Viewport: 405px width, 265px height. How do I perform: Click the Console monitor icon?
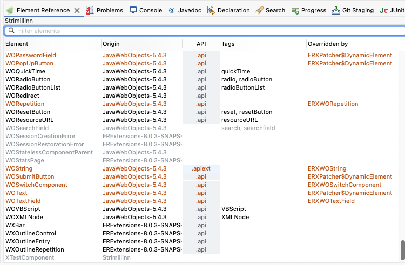[133, 10]
